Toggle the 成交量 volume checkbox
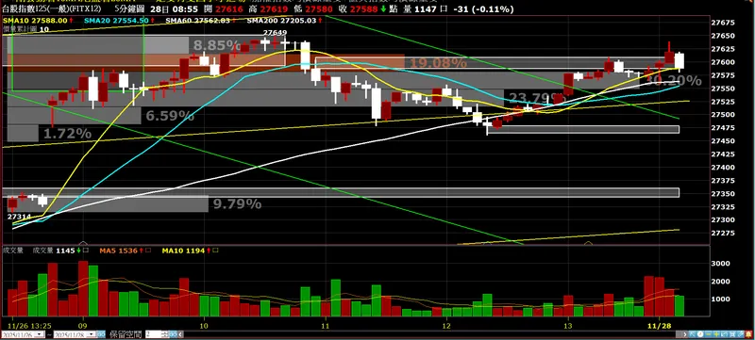Viewport: 755px width, 340px height. (x=86, y=251)
